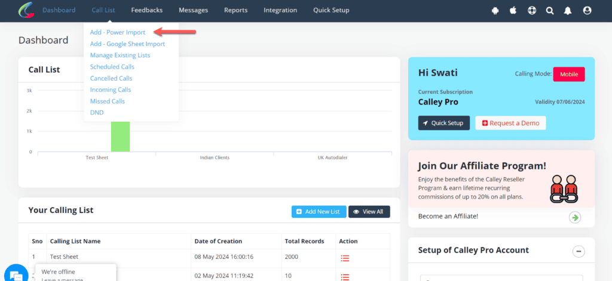Viewport: 612px width, 281px height.
Task: Click the Request a Demo button
Action: [510, 123]
